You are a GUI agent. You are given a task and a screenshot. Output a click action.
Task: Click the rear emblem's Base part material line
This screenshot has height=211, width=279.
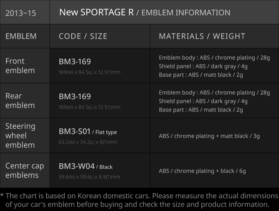(x=201, y=110)
